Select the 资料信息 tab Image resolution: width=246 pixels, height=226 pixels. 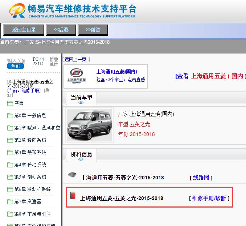(x=81, y=155)
